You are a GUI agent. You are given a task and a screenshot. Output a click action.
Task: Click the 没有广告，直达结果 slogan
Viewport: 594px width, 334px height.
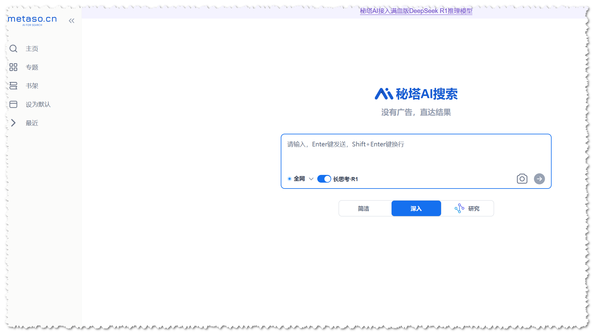tap(416, 112)
